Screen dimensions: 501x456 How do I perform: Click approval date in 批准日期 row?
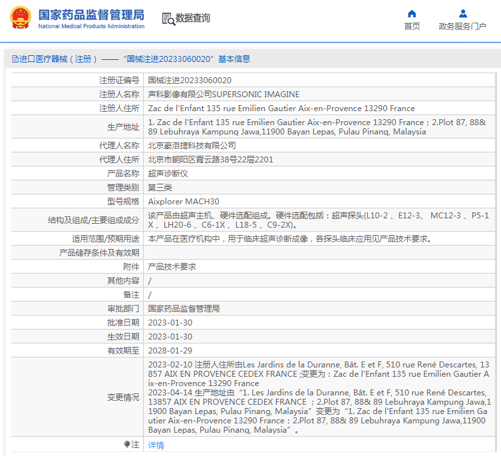pyautogui.click(x=170, y=323)
